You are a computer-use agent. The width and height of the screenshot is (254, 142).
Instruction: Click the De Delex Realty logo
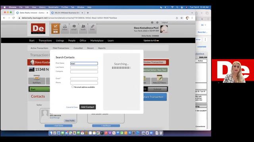(x=38, y=29)
